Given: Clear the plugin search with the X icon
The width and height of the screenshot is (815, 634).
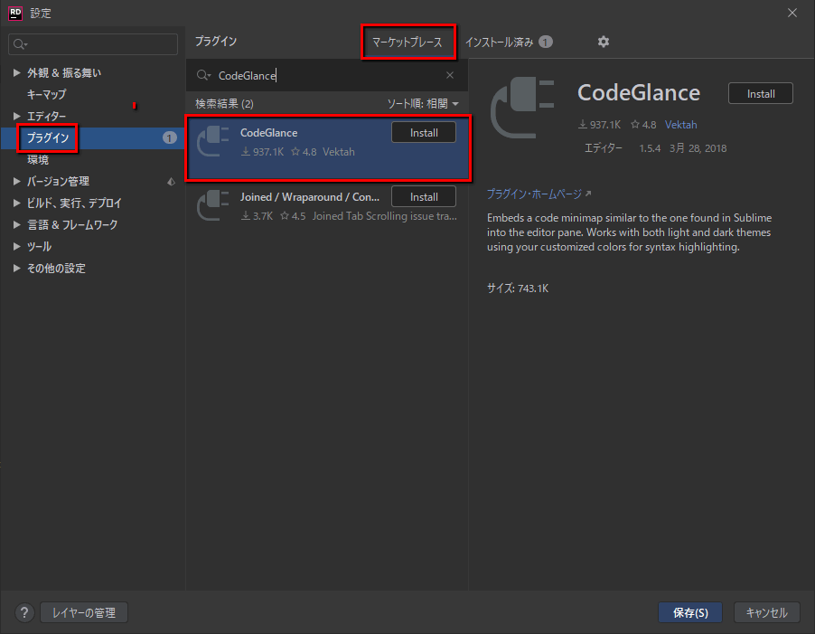Looking at the screenshot, I should (450, 75).
